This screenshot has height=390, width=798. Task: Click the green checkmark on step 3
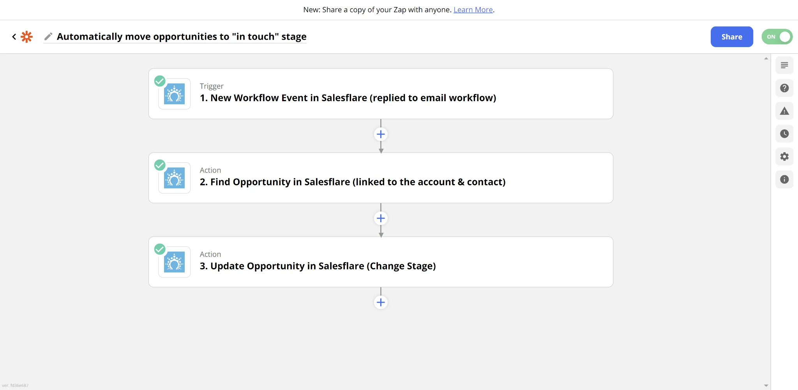point(160,249)
